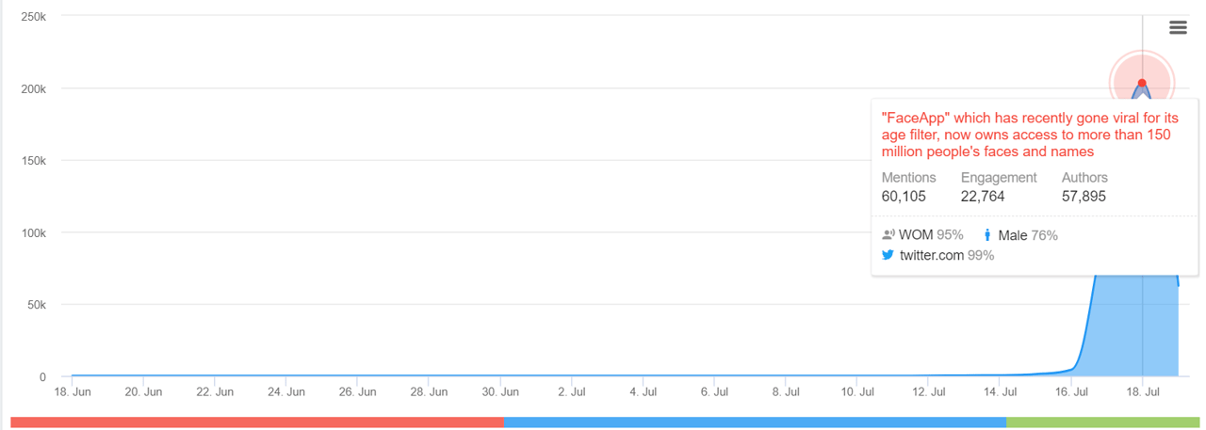The image size is (1206, 430).
Task: Select the blue segment of timeline bar
Action: [x=755, y=422]
